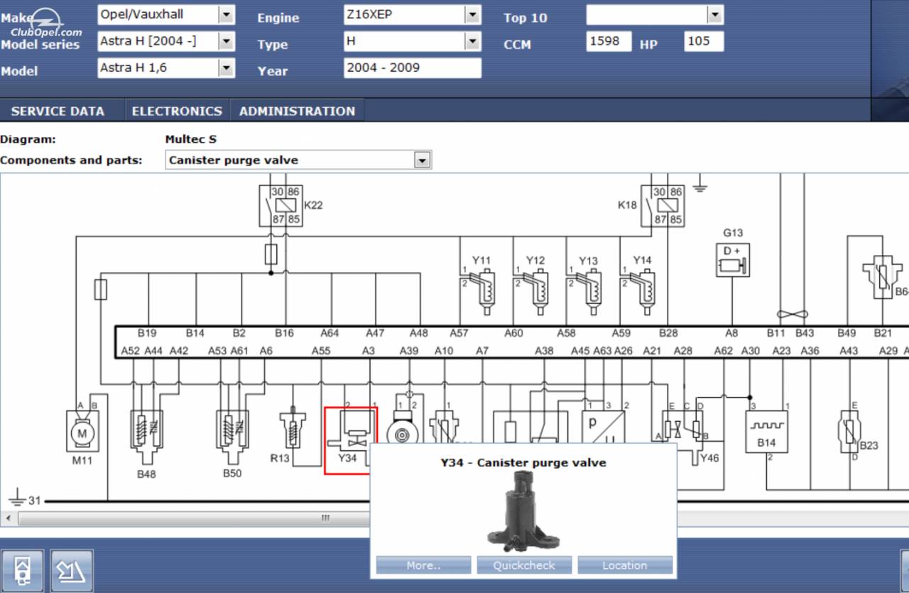The width and height of the screenshot is (909, 593).
Task: Click the K22 relay symbol
Action: click(281, 205)
